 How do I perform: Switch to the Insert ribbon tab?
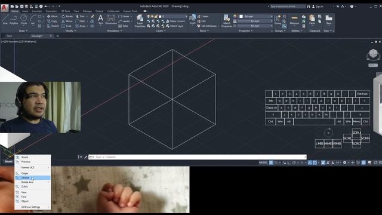tap(25, 11)
